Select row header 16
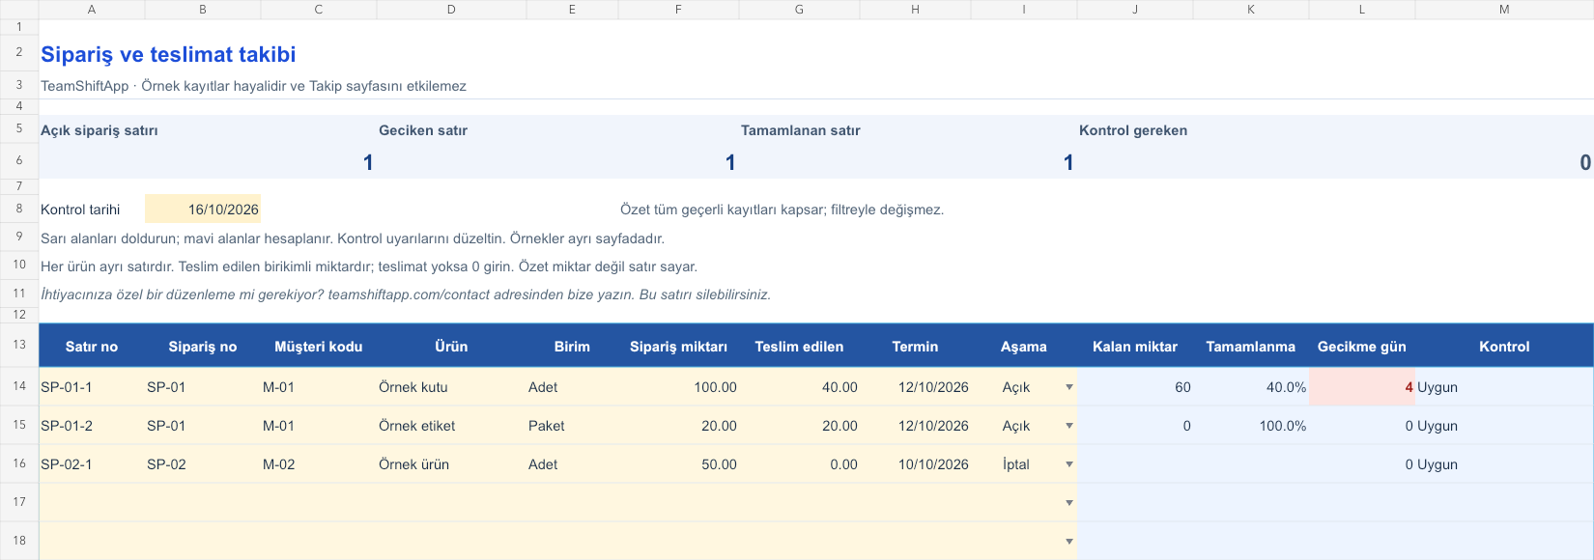This screenshot has width=1594, height=560. click(19, 463)
